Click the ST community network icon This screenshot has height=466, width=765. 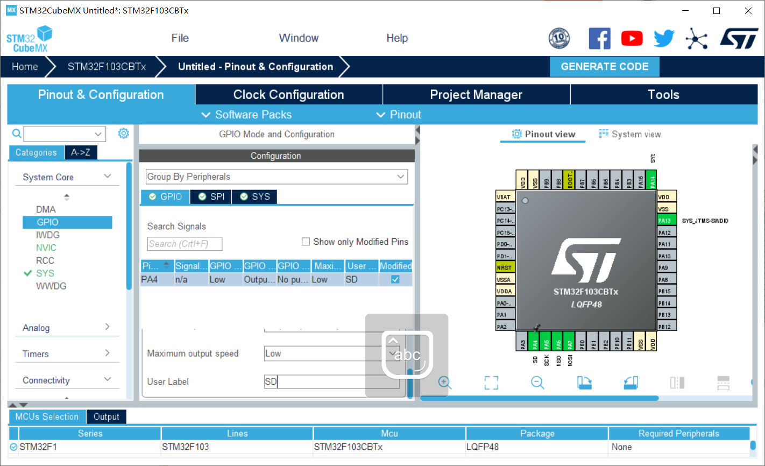pyautogui.click(x=696, y=39)
